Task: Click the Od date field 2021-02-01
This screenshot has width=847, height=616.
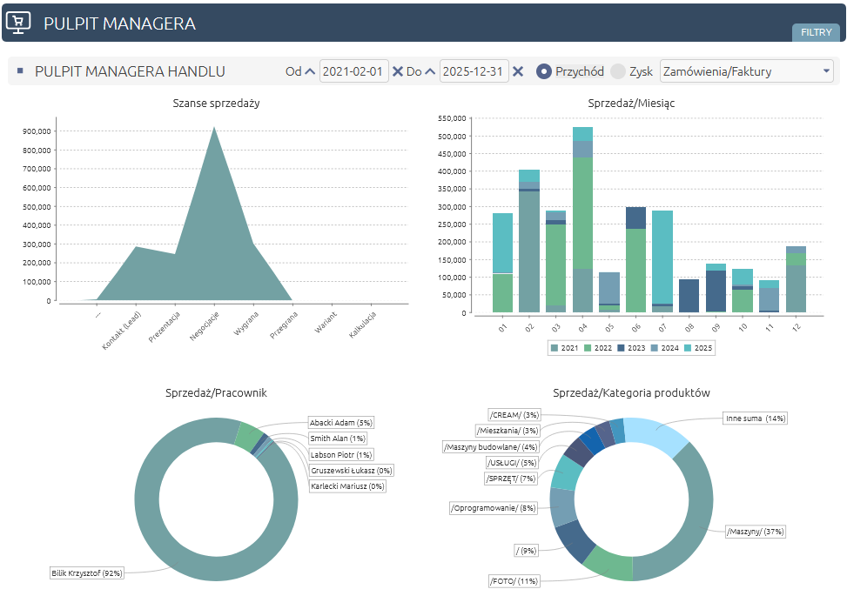Action: point(353,71)
